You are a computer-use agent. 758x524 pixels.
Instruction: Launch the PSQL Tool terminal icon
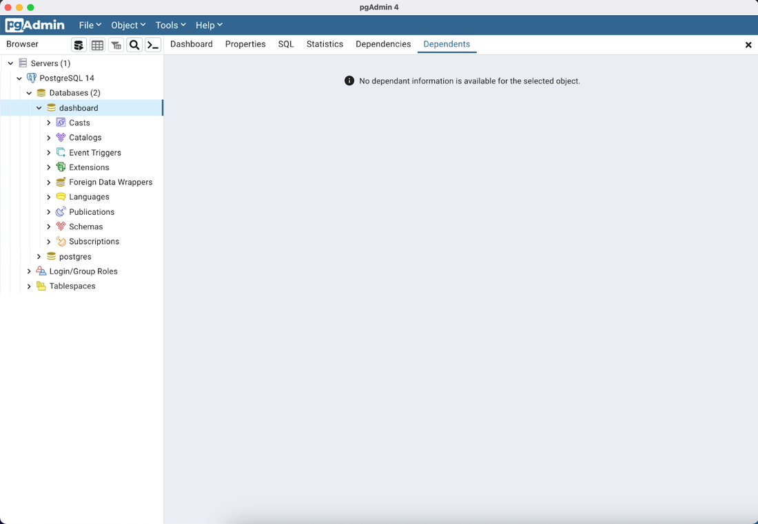(x=152, y=44)
